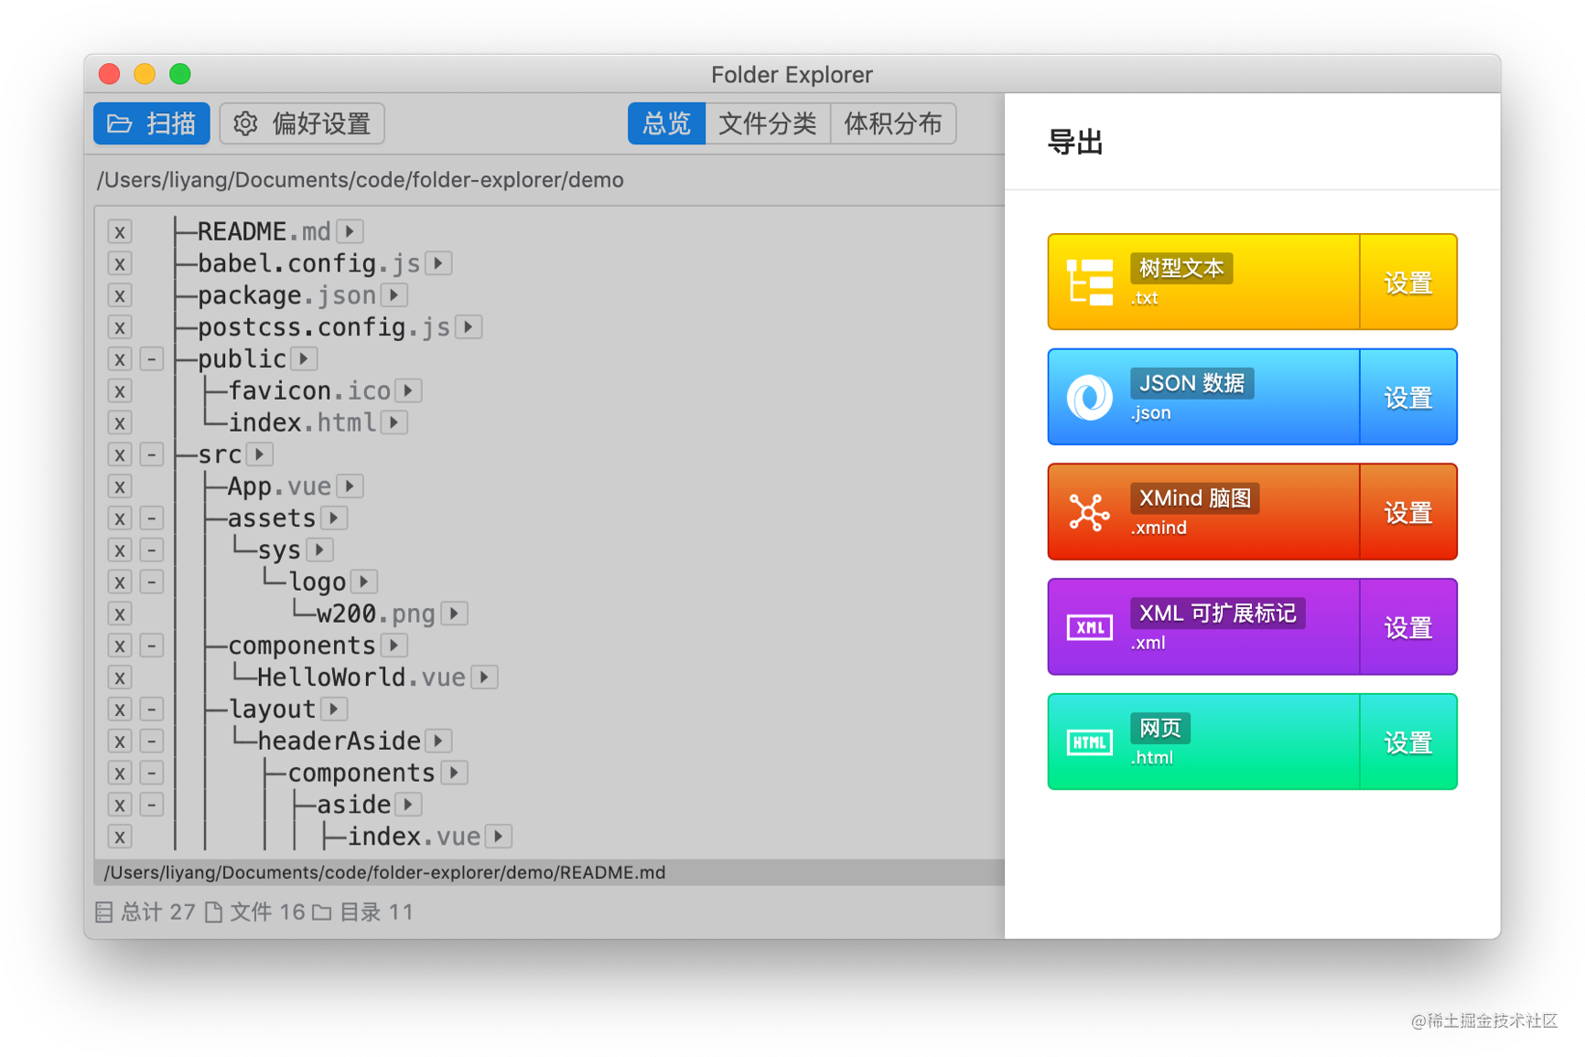This screenshot has width=1585, height=1057.
Task: Select the App.vue tree entry
Action: pos(279,486)
